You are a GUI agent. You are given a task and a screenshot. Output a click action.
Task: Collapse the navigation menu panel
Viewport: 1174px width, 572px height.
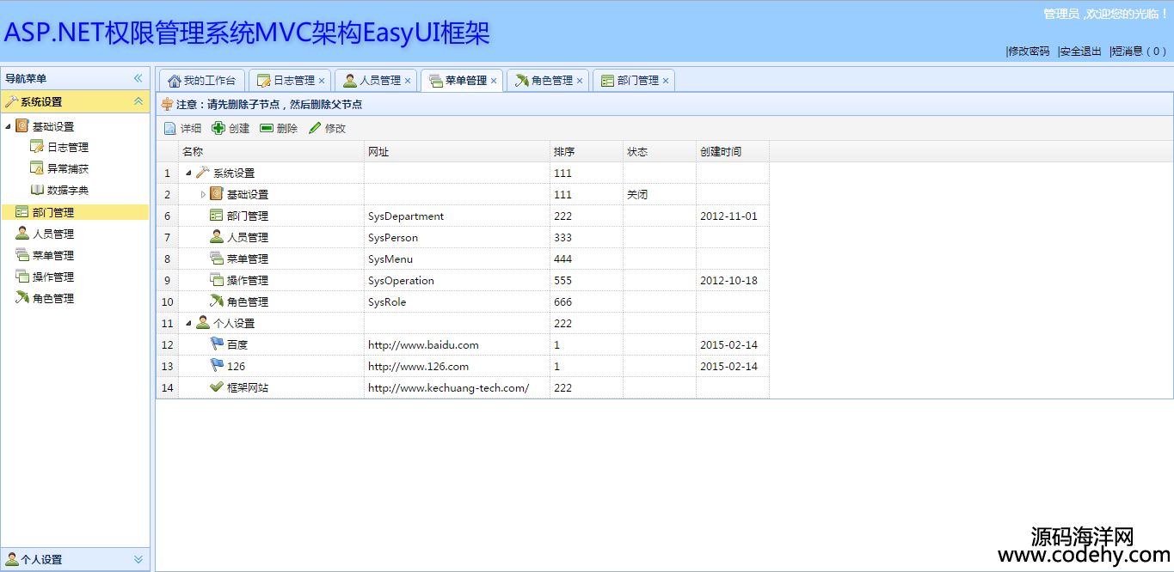pos(138,78)
